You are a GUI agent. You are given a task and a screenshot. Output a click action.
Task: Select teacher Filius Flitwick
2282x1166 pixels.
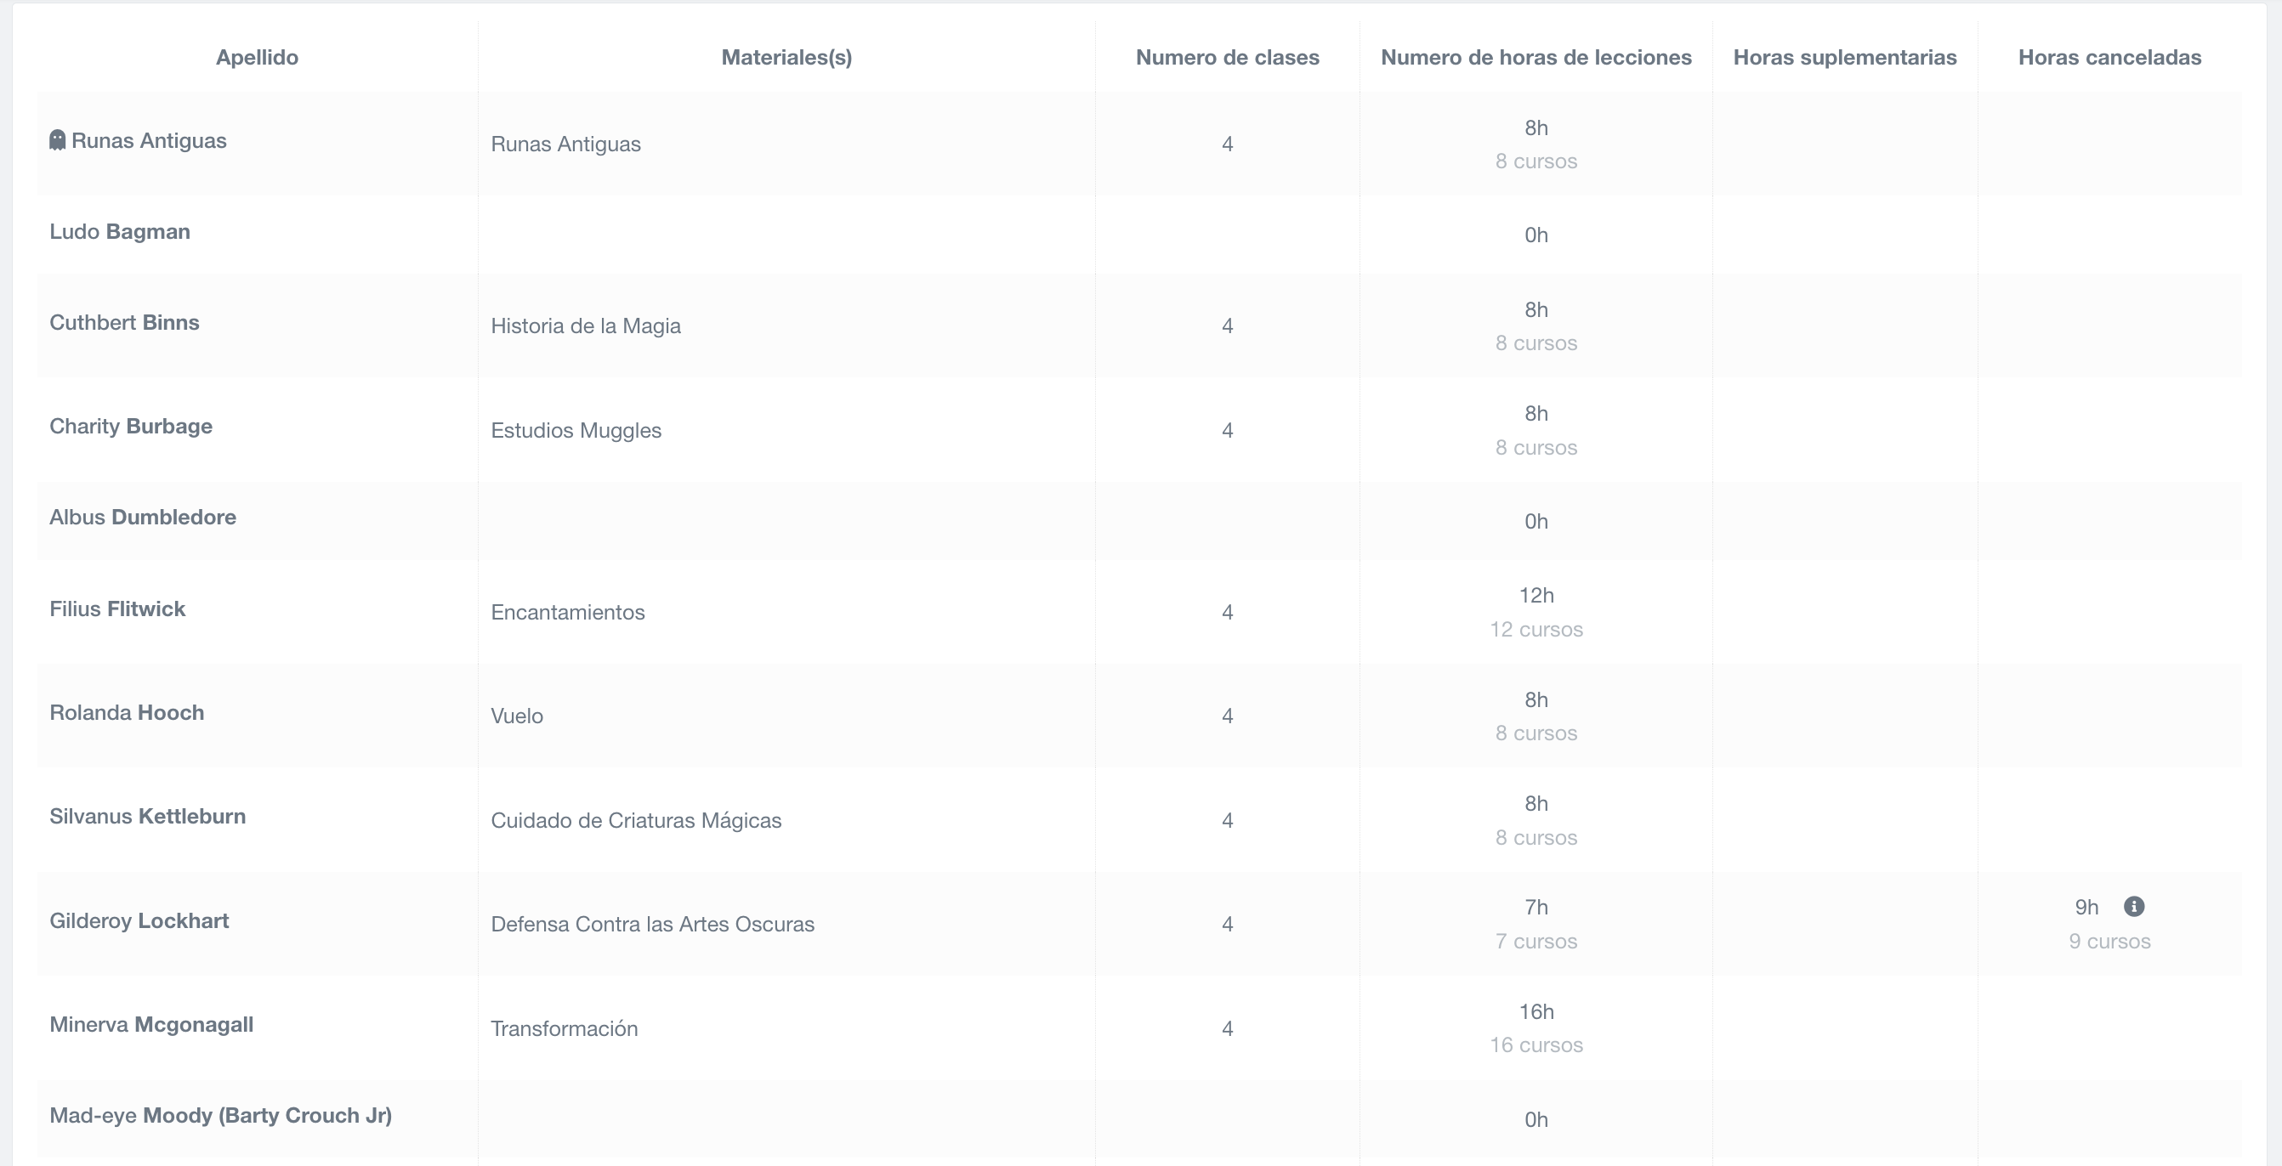pyautogui.click(x=117, y=609)
